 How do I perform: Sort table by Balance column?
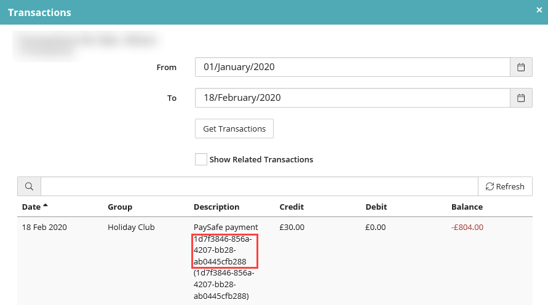coord(467,207)
